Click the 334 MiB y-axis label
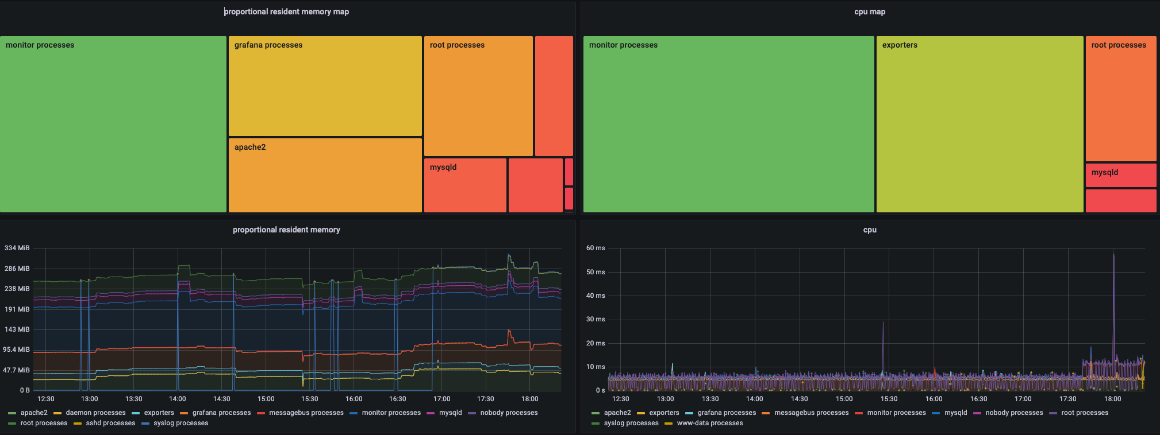The width and height of the screenshot is (1160, 435). click(17, 248)
